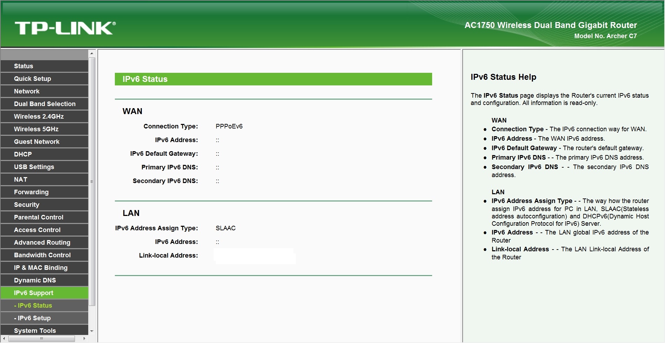Open System Tools menu
This screenshot has width=665, height=343.
tap(44, 330)
